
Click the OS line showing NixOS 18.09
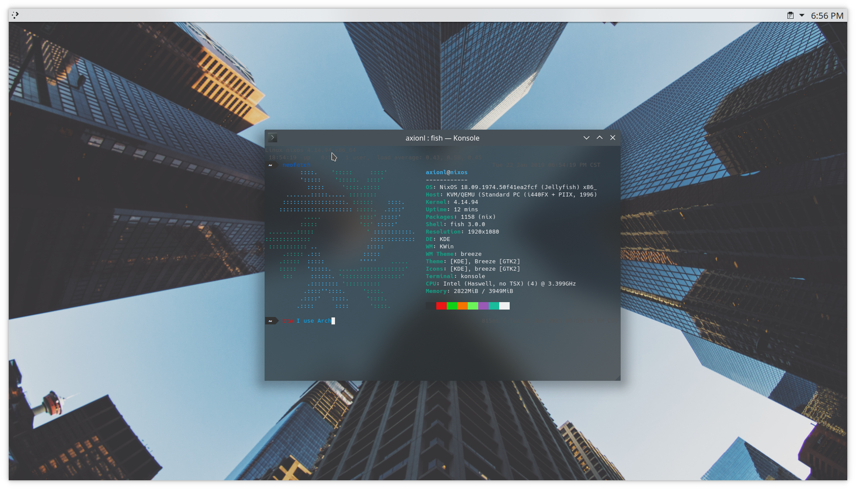511,187
